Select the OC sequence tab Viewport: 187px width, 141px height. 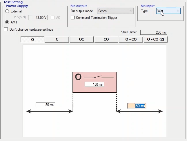click(x=82, y=39)
